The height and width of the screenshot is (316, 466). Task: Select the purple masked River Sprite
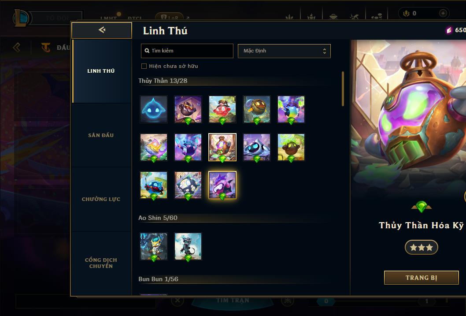pyautogui.click(x=222, y=185)
